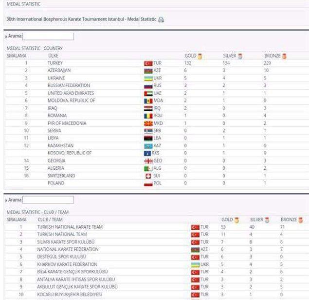Expand the Arama arrow above club table
Screen dimensions: 309x300
point(6,200)
